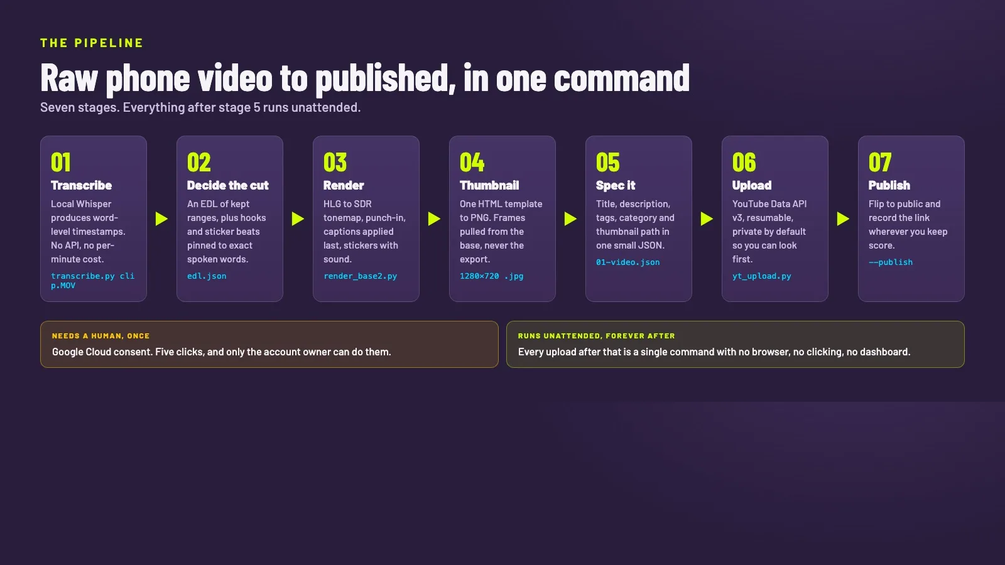The width and height of the screenshot is (1005, 565).
Task: Click the 'Every upload after that is a single command' sentence
Action: pyautogui.click(x=714, y=352)
